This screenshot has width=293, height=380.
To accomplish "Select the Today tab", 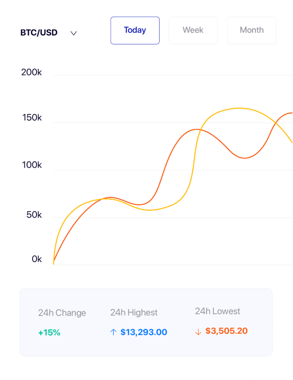I will [x=135, y=30].
